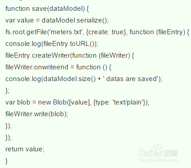This screenshot has width=191, height=168.
Task: Click the 'function save(dataModel) {' line
Action: (x=47, y=9)
